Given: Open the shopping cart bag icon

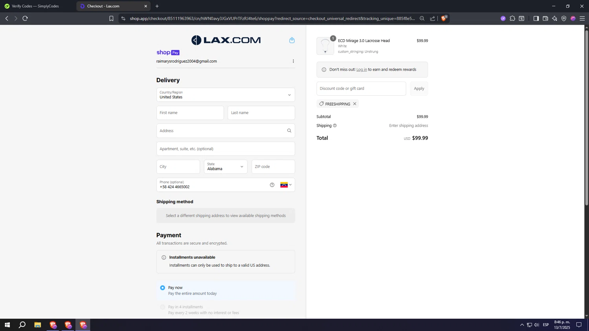Looking at the screenshot, I should coord(292,40).
